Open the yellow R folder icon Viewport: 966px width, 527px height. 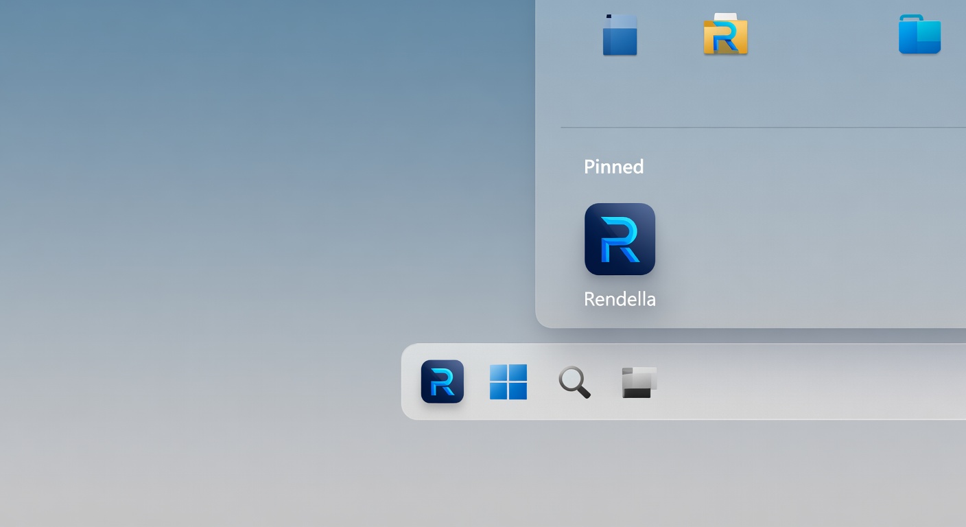(725, 34)
